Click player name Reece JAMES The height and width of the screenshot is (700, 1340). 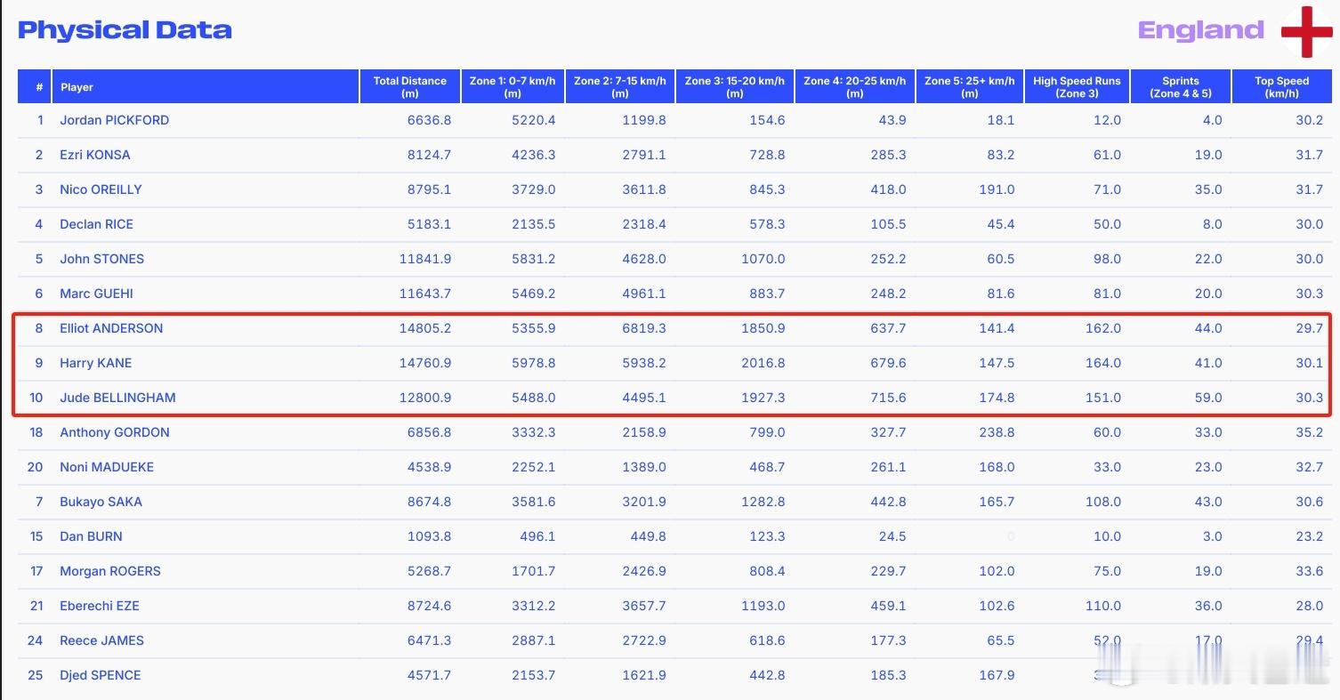pos(101,640)
